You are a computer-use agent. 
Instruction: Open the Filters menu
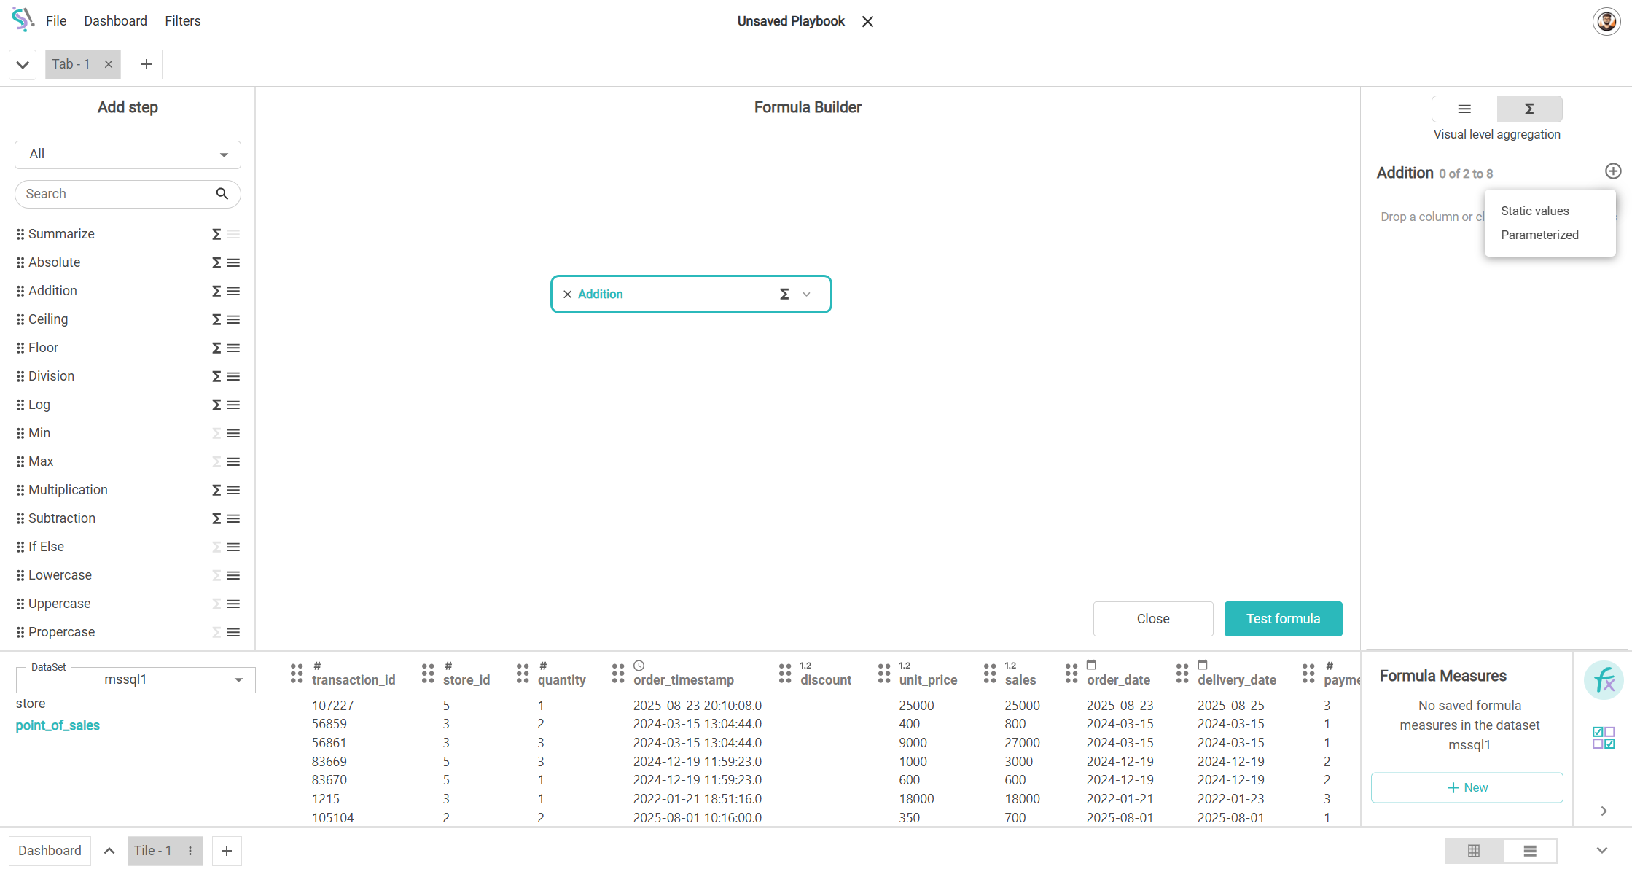coord(183,21)
